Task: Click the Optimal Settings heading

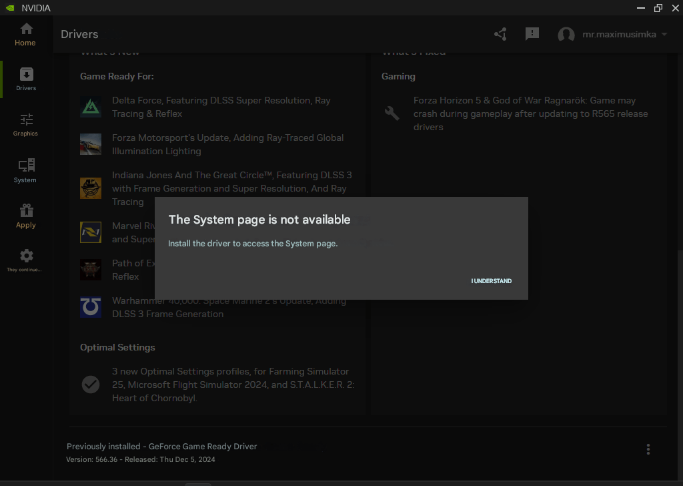Action: [x=117, y=347]
